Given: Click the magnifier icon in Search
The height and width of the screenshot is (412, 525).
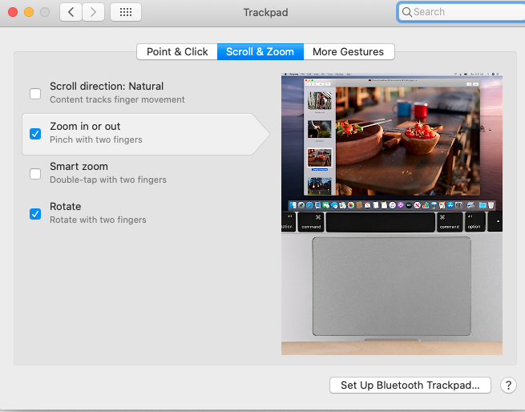Looking at the screenshot, I should tap(407, 12).
